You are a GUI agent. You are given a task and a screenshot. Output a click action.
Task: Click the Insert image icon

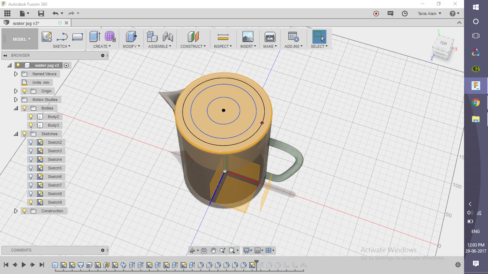(248, 37)
